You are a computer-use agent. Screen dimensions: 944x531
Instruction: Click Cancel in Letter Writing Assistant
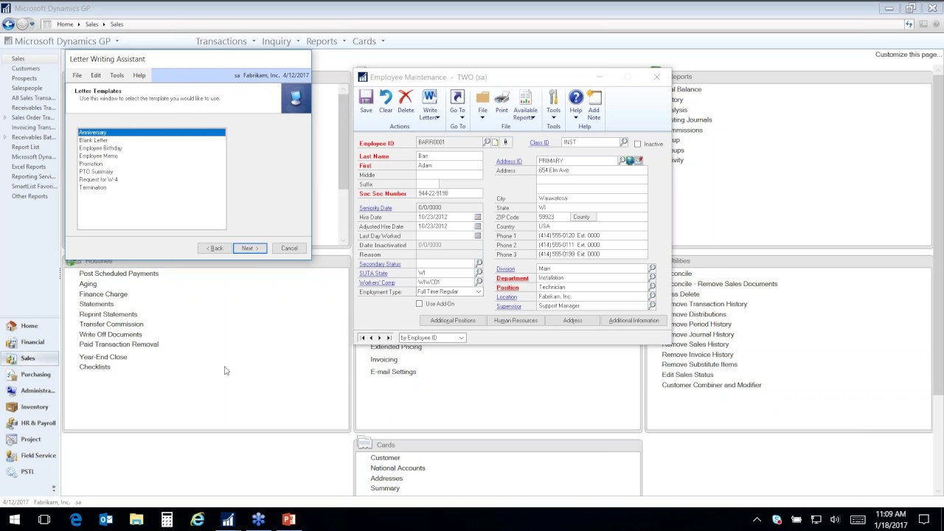tap(289, 248)
